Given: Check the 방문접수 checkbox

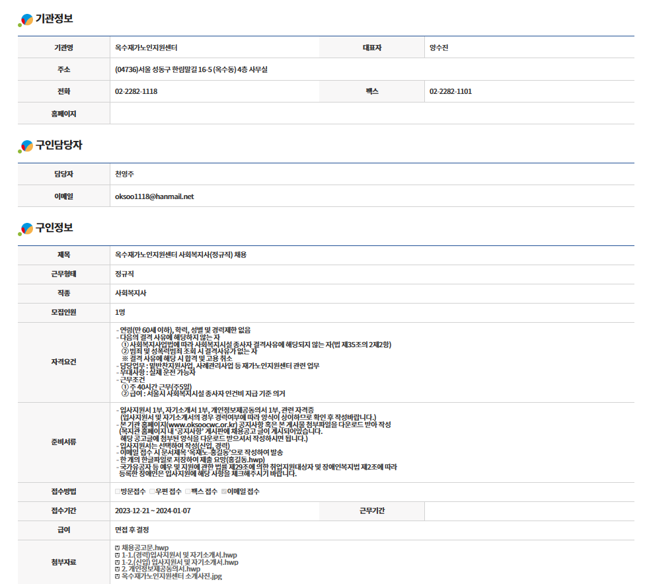Looking at the screenshot, I should 118,491.
